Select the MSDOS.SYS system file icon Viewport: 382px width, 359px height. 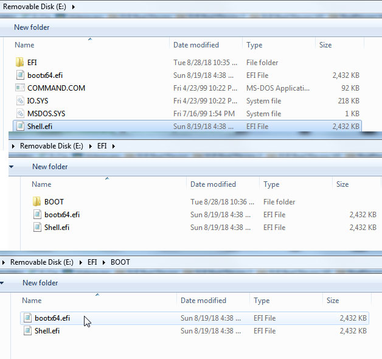pos(20,113)
